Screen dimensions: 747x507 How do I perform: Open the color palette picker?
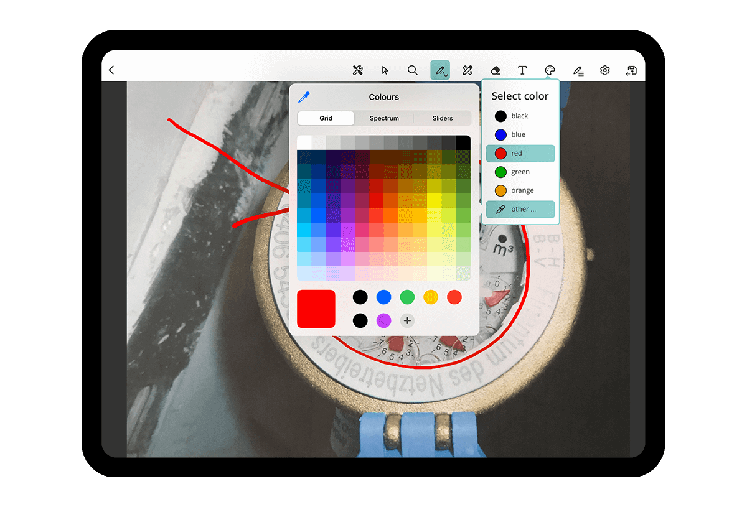click(x=550, y=70)
